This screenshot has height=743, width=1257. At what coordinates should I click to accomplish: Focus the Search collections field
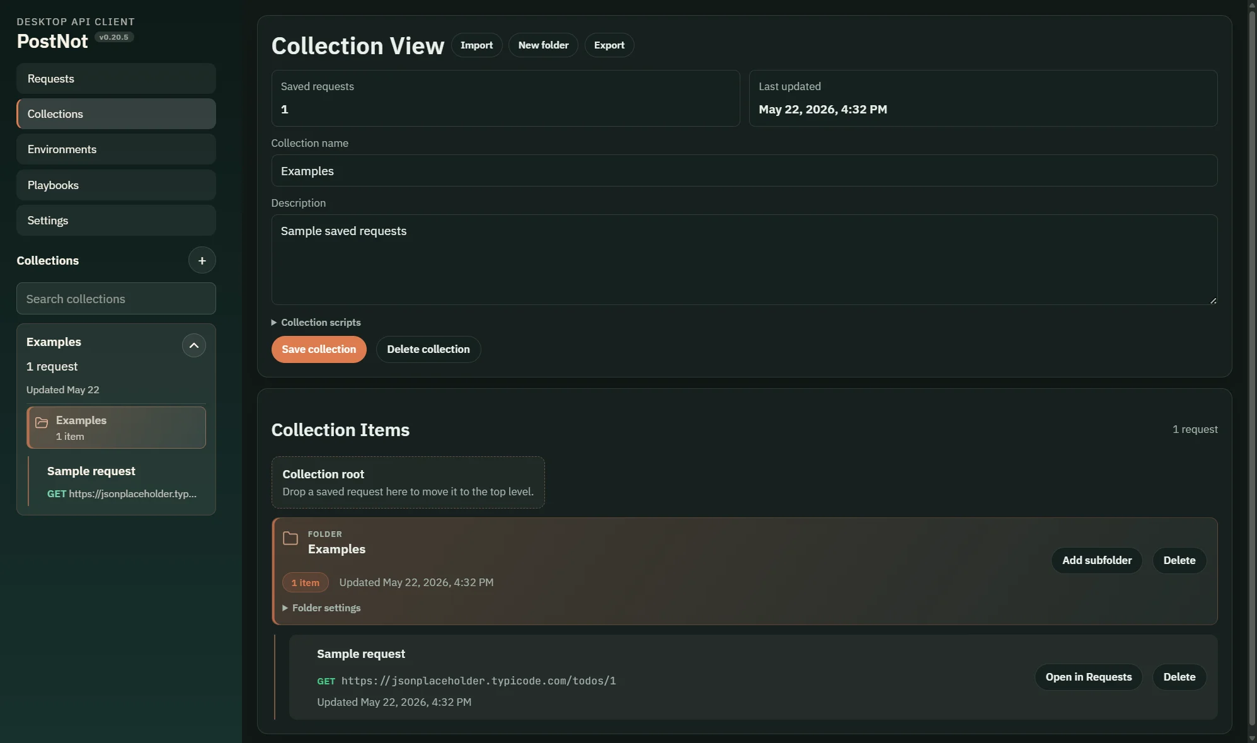click(116, 299)
